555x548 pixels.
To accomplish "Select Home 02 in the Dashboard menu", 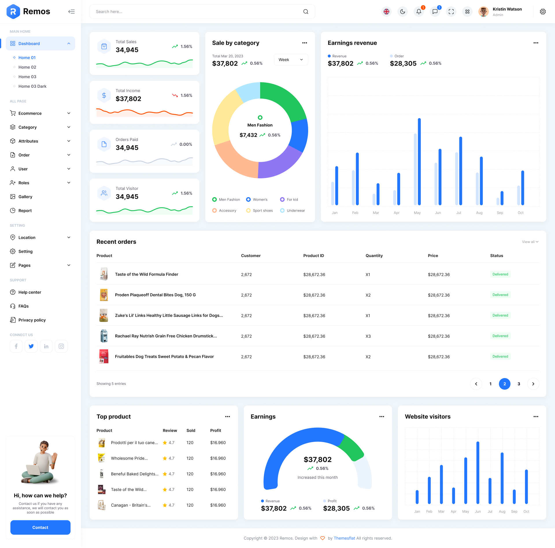I will [27, 67].
